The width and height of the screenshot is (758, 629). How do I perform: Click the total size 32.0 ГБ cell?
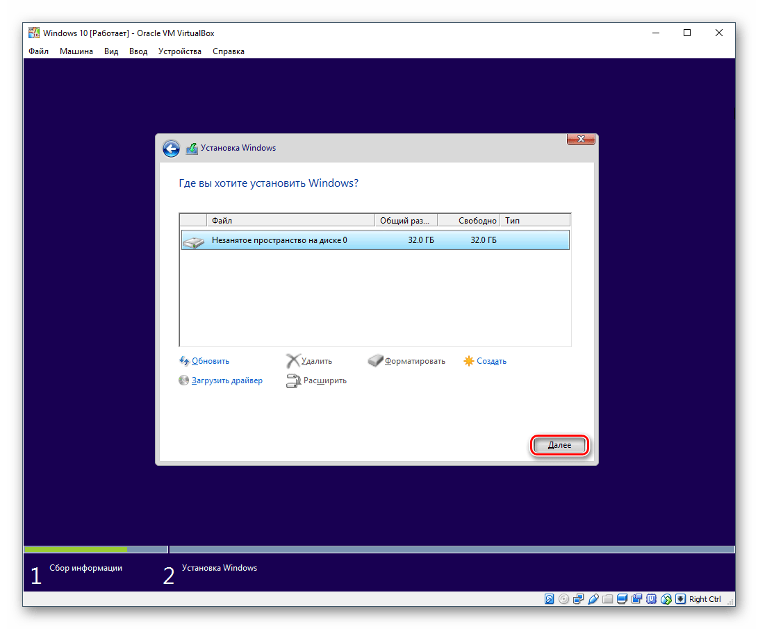(x=421, y=240)
